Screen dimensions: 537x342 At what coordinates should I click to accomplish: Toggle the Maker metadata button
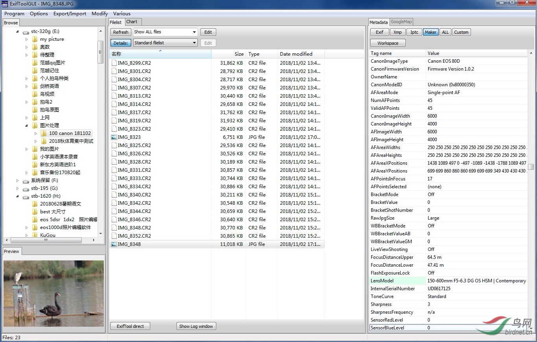coord(431,32)
